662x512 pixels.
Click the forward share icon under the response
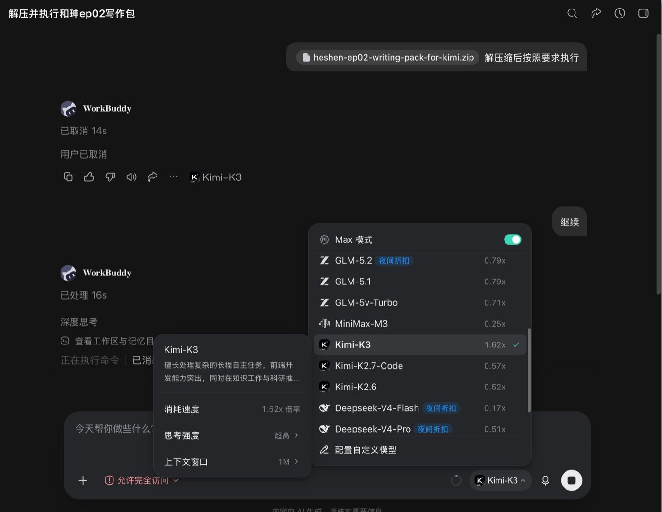152,177
